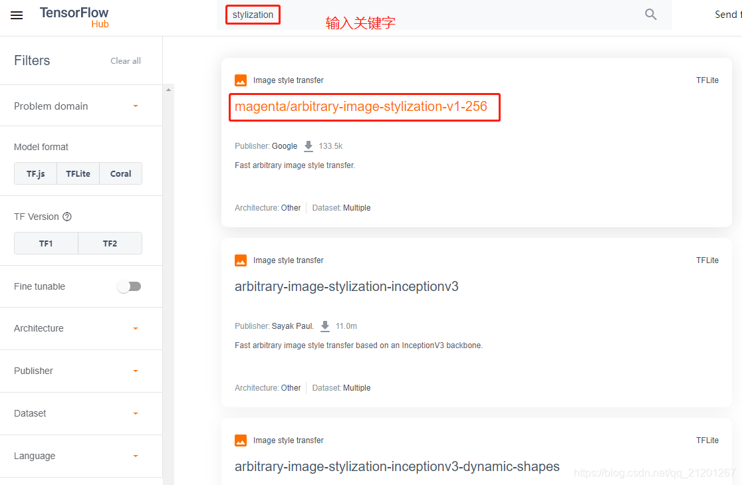Click the 133.5k download count
Viewport: 742px width, 485px height.
330,146
